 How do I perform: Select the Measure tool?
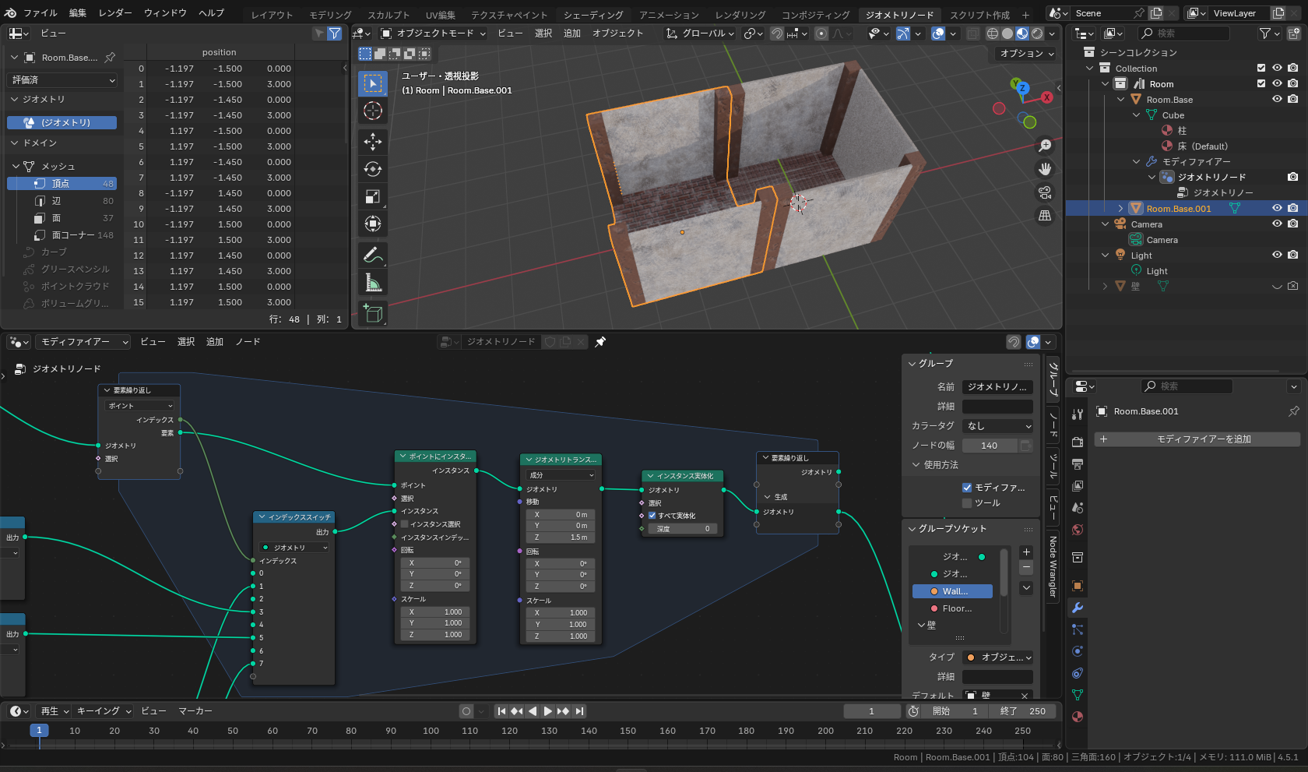[373, 284]
